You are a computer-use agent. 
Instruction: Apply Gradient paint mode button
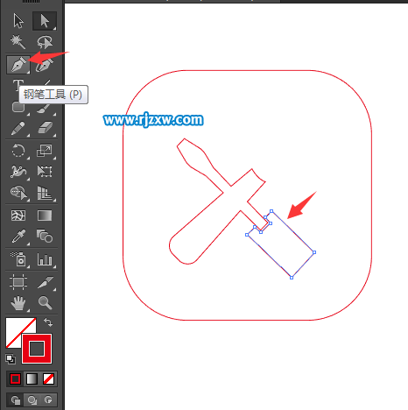tap(32, 379)
